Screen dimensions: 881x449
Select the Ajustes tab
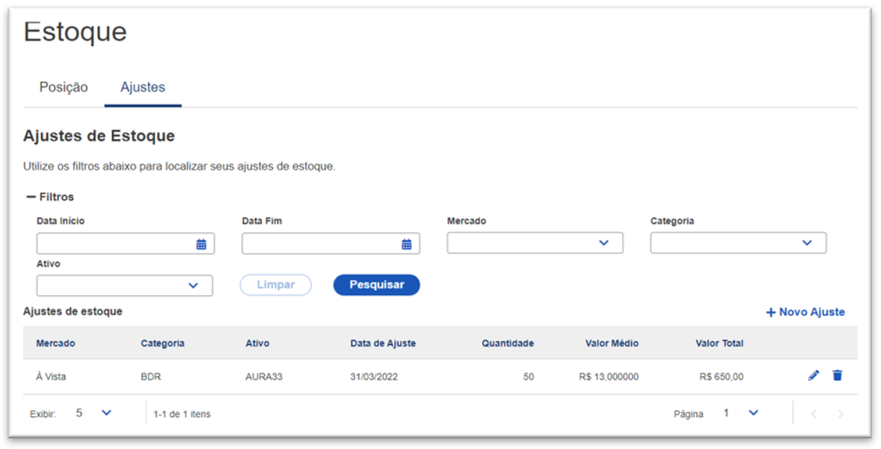click(x=142, y=87)
